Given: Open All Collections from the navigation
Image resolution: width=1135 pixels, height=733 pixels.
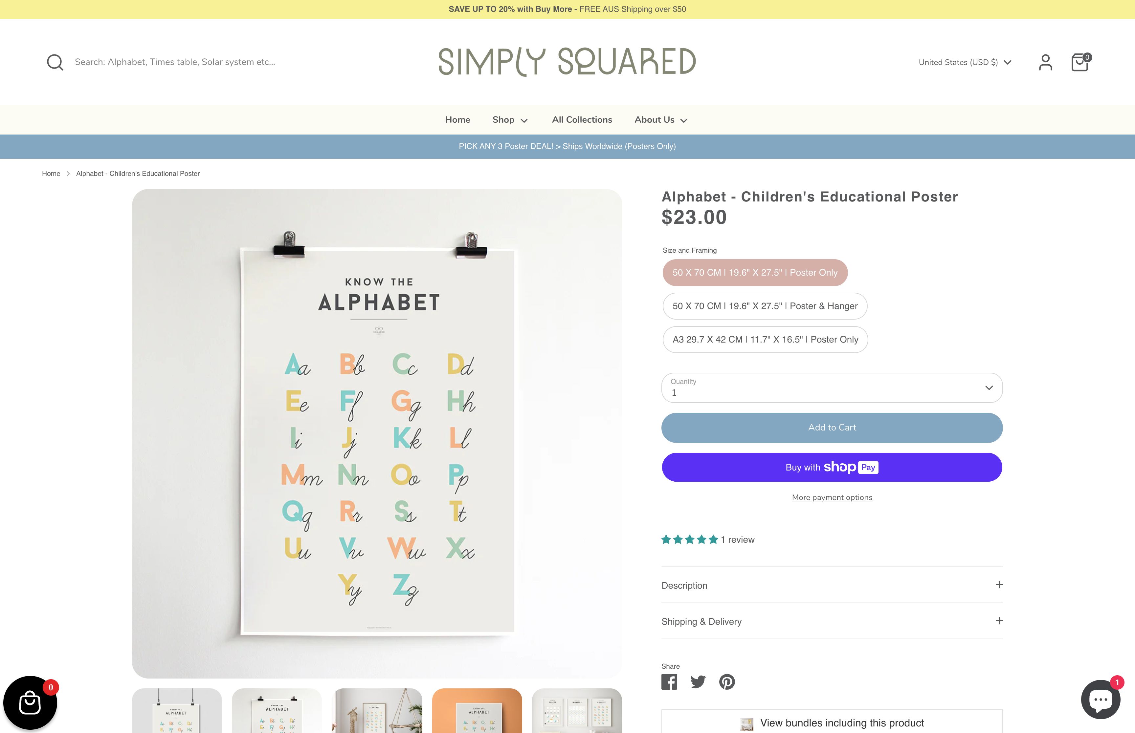Looking at the screenshot, I should click(x=582, y=119).
